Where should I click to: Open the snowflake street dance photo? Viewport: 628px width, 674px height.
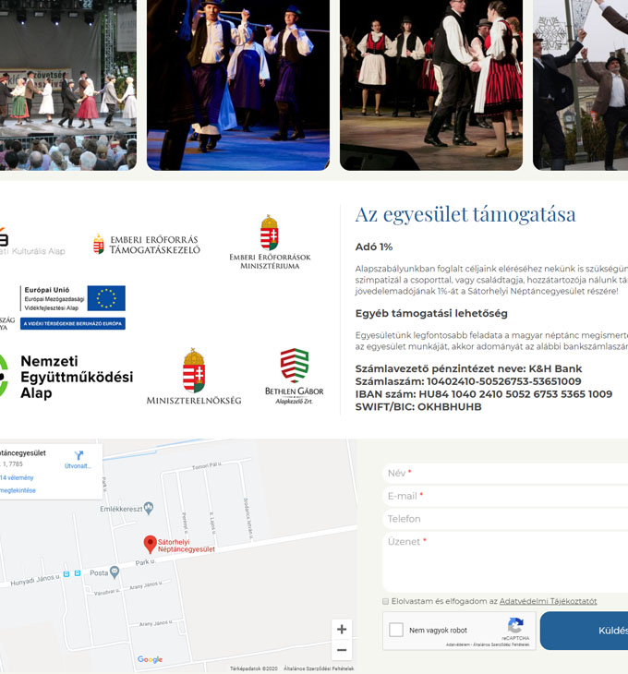[580, 85]
